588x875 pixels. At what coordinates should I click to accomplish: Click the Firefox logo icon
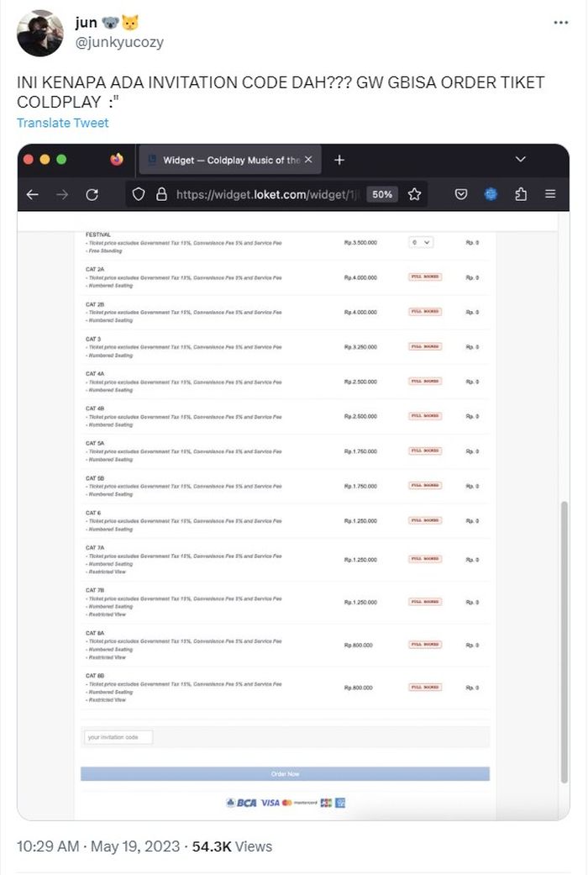[117, 160]
